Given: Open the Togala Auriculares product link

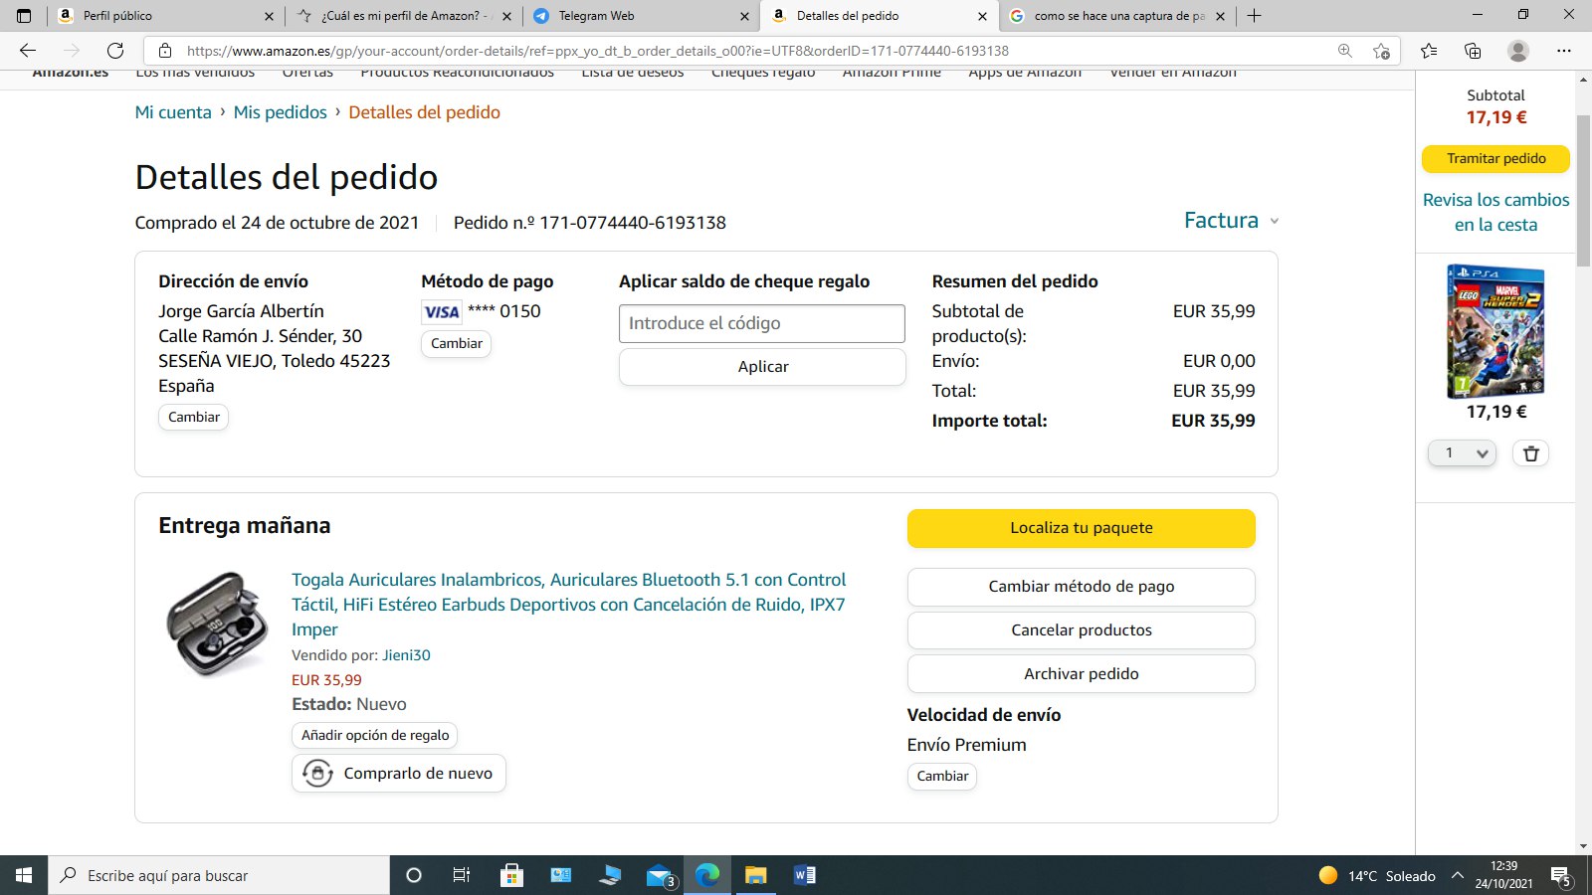Looking at the screenshot, I should coord(568,605).
